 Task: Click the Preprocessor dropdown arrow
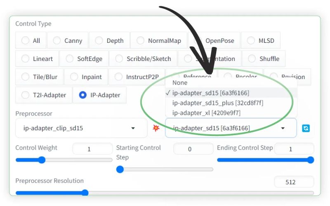coord(133,128)
